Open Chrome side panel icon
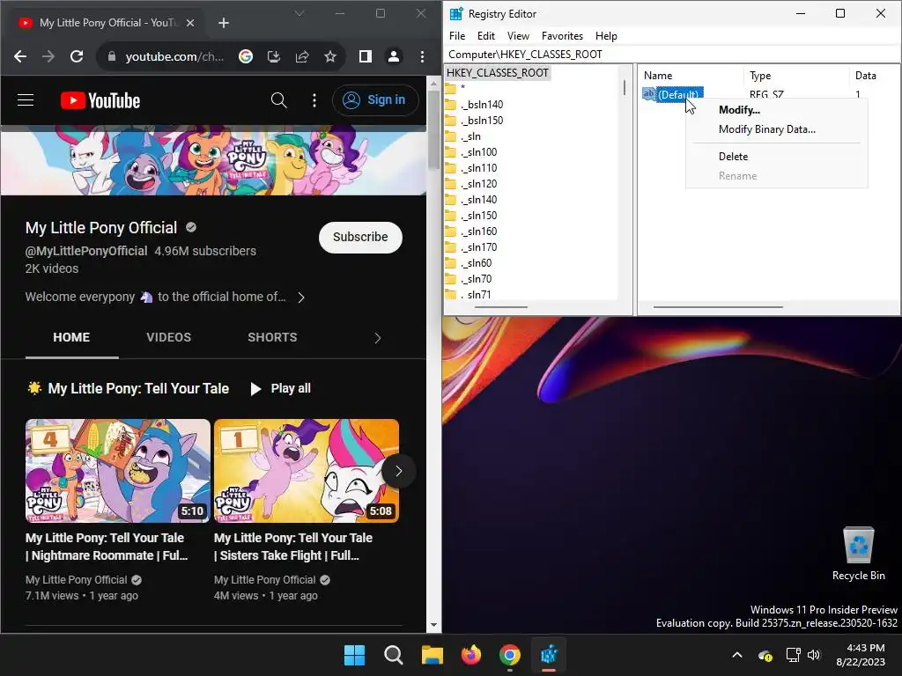 (366, 56)
